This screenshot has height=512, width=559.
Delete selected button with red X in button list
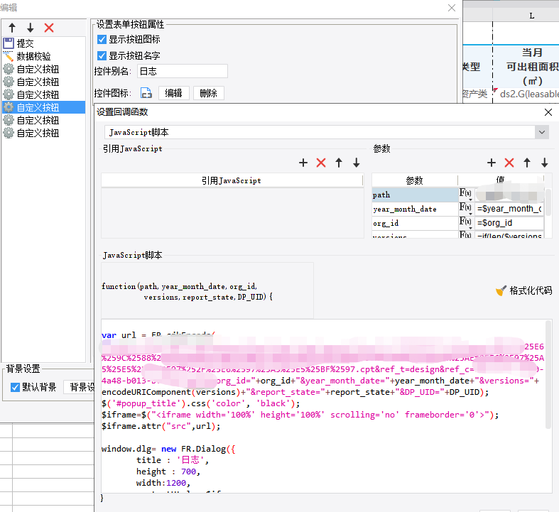tap(49, 28)
